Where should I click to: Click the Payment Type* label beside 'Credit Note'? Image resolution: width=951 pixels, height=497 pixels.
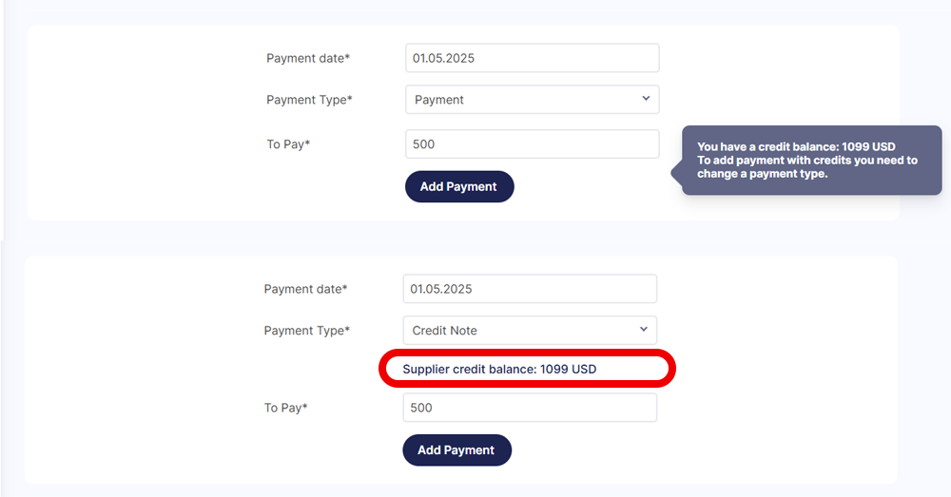[x=307, y=331]
